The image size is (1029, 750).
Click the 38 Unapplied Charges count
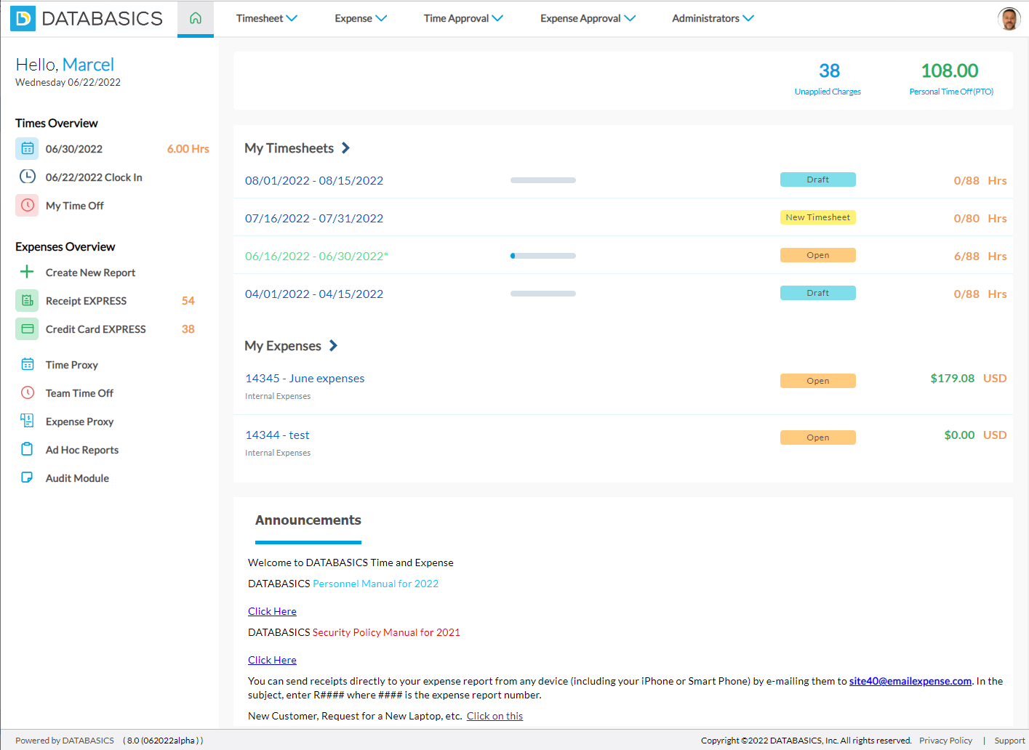pyautogui.click(x=829, y=70)
